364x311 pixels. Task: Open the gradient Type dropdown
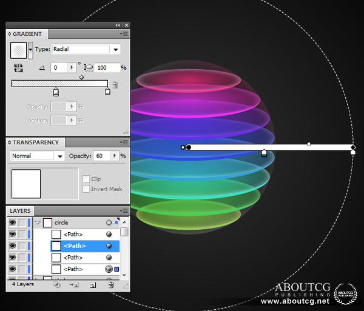point(116,49)
